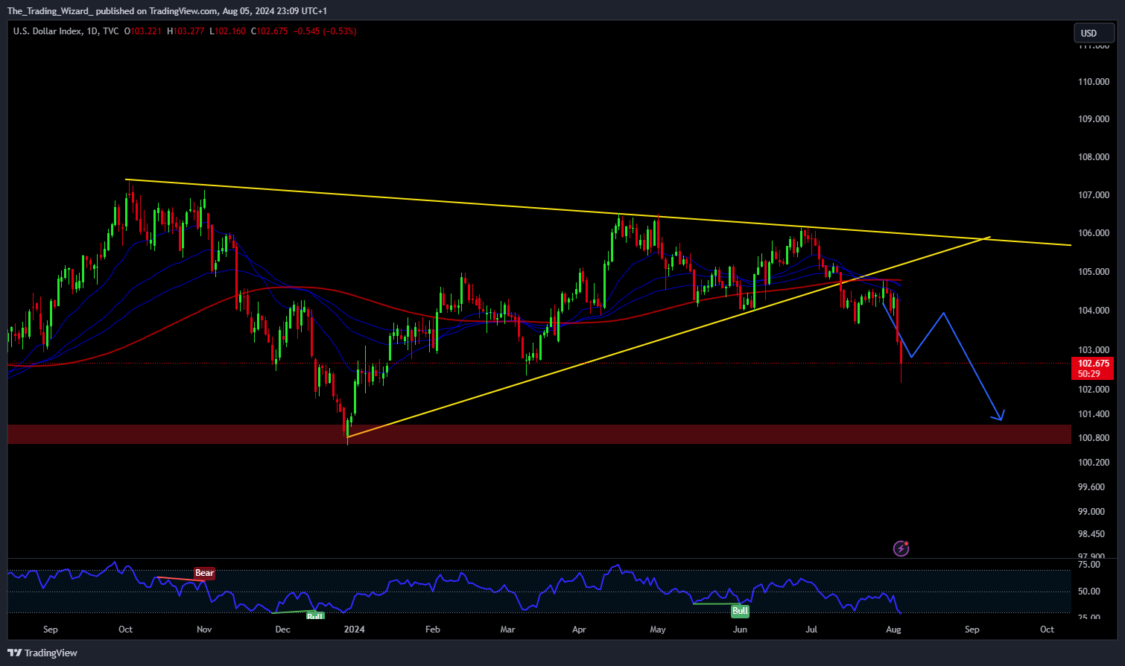Click the 103.000 price axis label

pos(1093,349)
